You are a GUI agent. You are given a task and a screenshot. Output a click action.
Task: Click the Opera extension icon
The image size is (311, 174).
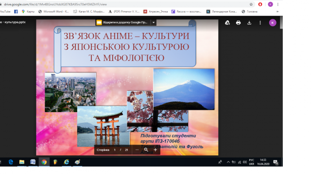260,4
